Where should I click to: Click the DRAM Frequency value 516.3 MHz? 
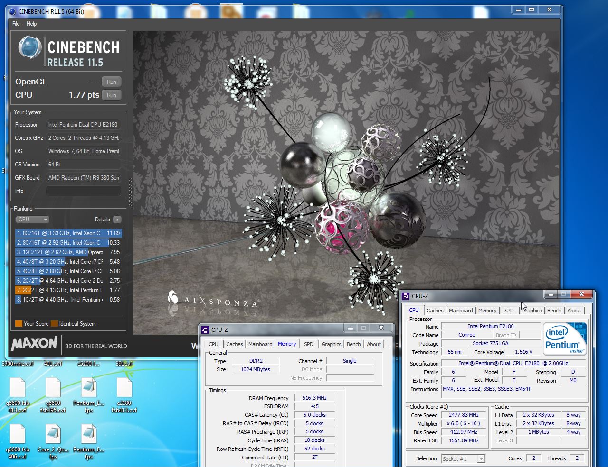[x=314, y=398]
